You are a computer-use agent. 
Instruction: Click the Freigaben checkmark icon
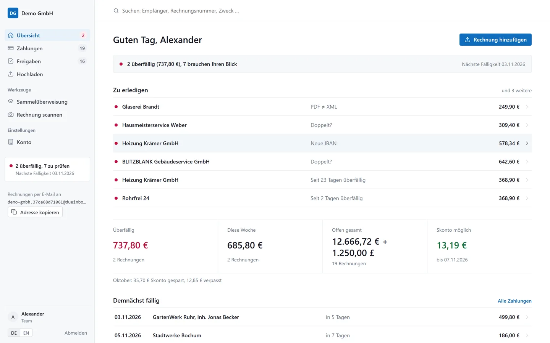pos(11,61)
